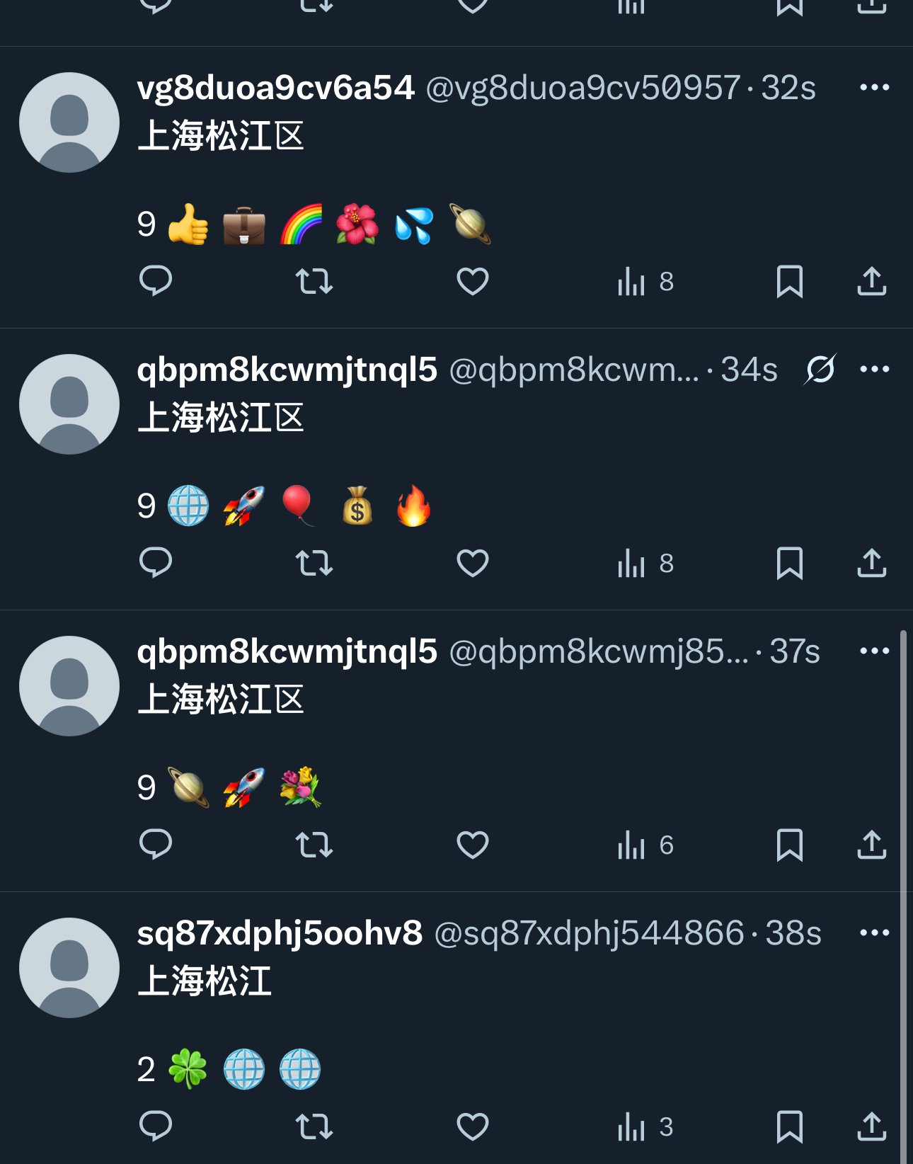The width and height of the screenshot is (913, 1164).
Task: Reply to the vg8duoa9cv6a54 post
Action: tap(156, 281)
